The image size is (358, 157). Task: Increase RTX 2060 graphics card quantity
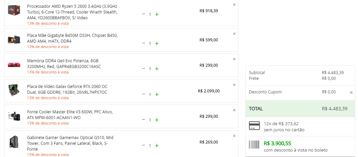[x=157, y=94]
